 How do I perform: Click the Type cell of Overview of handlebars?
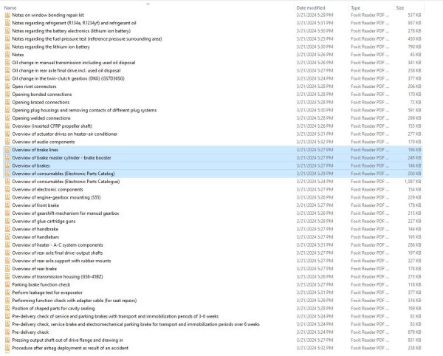(370, 237)
